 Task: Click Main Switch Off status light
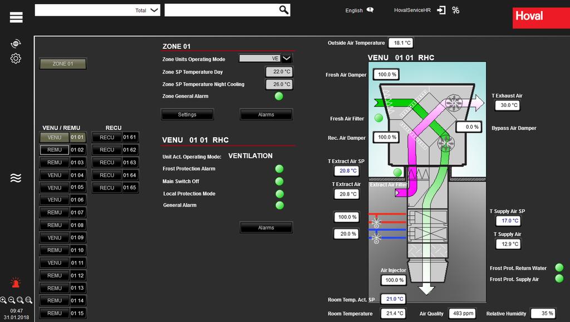(279, 181)
